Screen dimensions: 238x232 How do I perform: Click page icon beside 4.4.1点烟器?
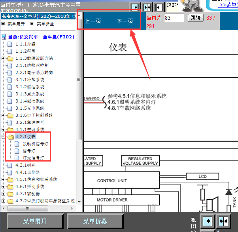pos(10,172)
